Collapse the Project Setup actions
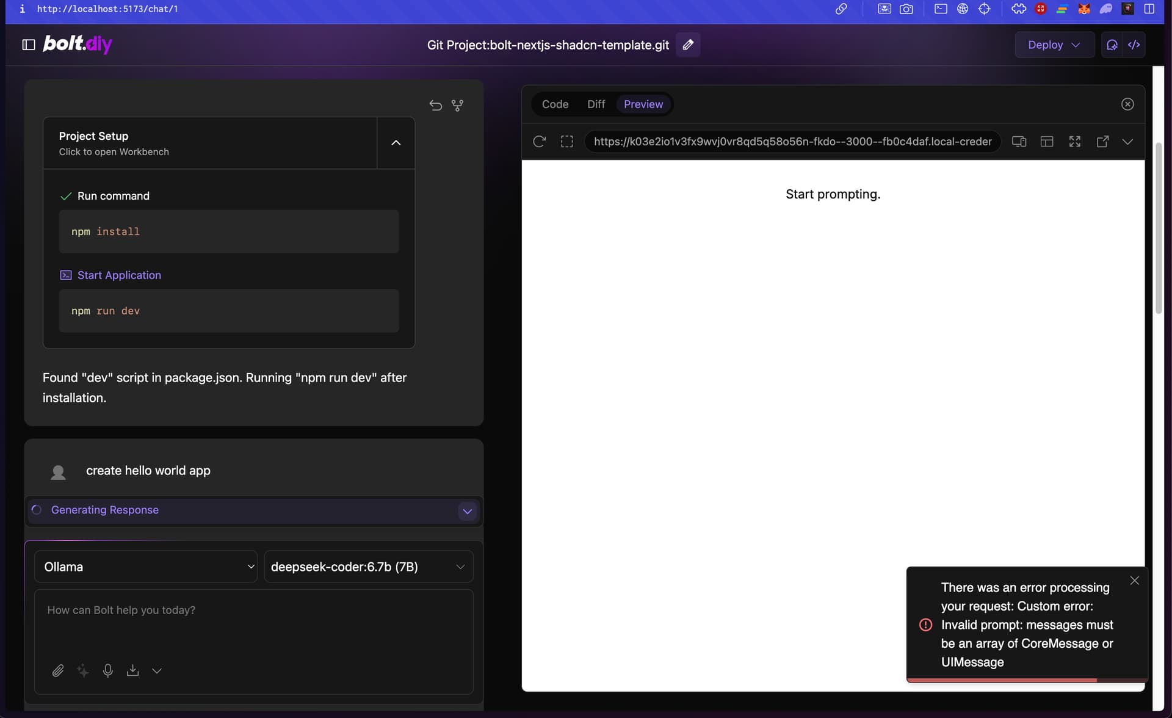Viewport: 1172px width, 718px height. tap(396, 143)
